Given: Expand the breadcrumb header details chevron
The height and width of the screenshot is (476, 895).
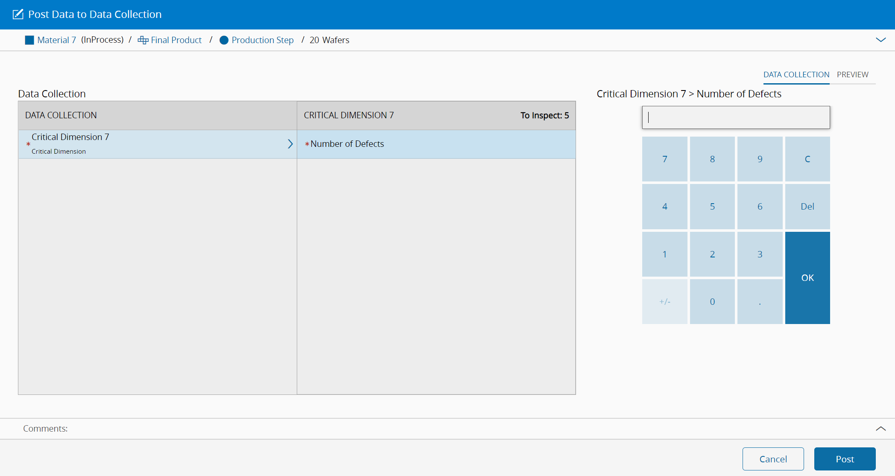Looking at the screenshot, I should click(880, 40).
